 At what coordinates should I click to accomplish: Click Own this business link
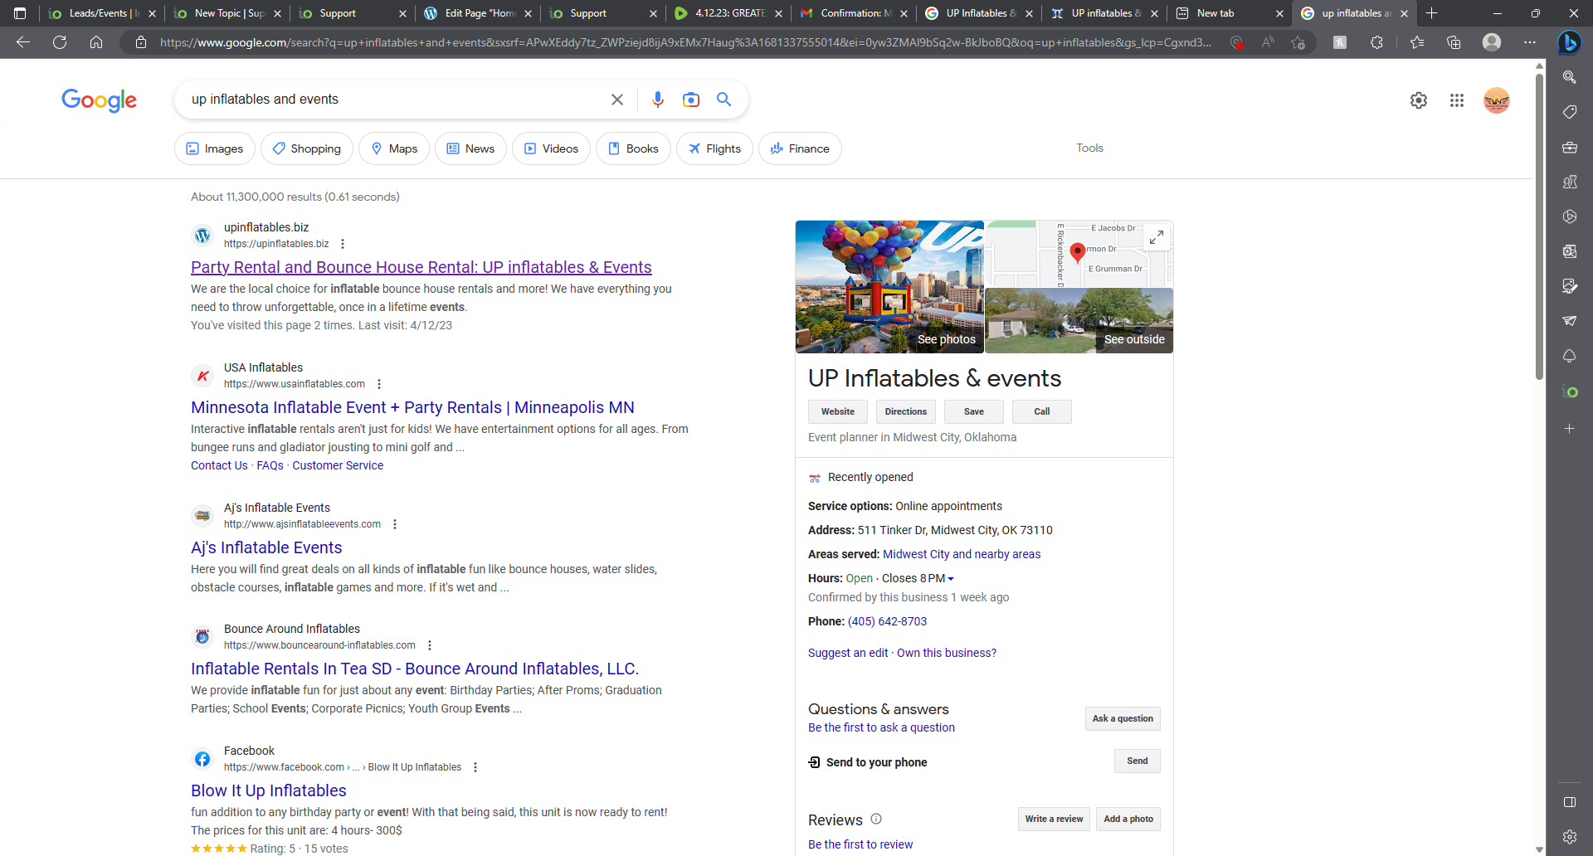(947, 654)
